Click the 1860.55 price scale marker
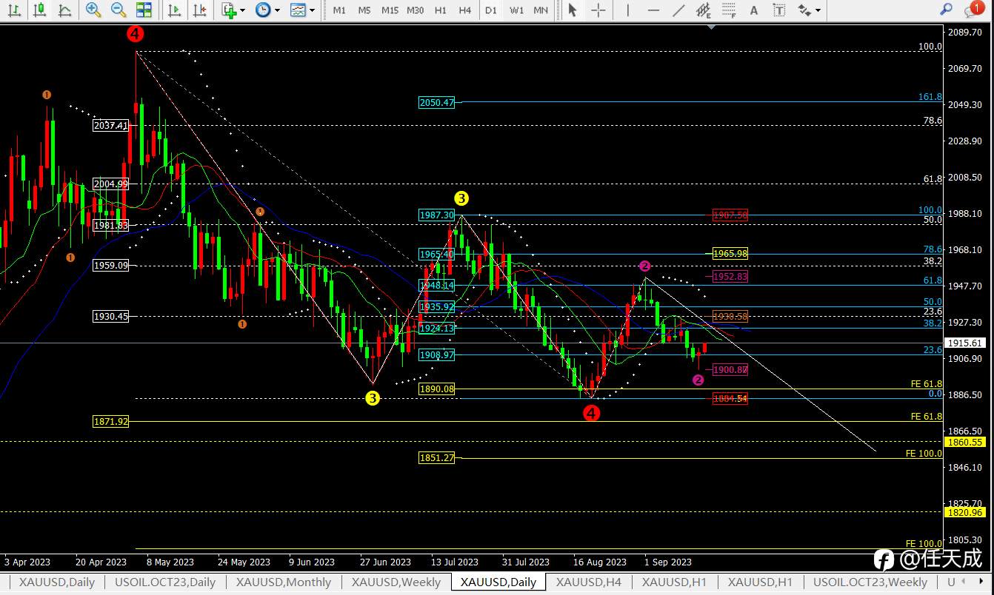This screenshot has width=994, height=595. click(x=966, y=442)
